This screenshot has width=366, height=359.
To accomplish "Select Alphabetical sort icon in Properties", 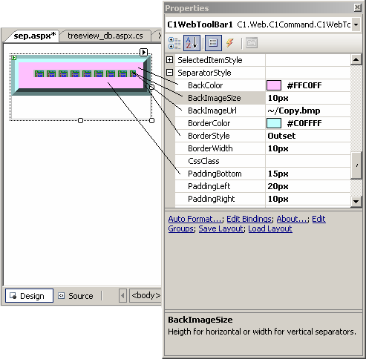I will [x=192, y=43].
